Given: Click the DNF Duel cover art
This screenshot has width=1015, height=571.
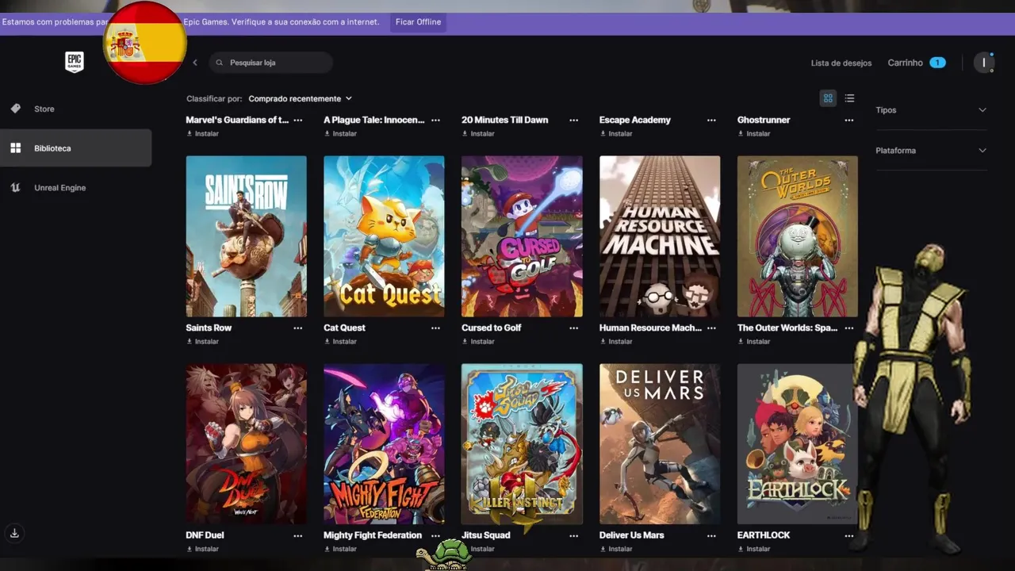Looking at the screenshot, I should click(x=247, y=444).
